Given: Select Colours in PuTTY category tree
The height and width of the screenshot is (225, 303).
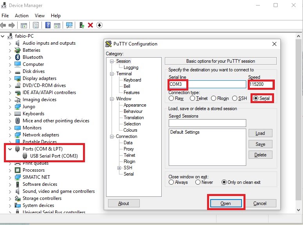Looking at the screenshot, I should [130, 130].
